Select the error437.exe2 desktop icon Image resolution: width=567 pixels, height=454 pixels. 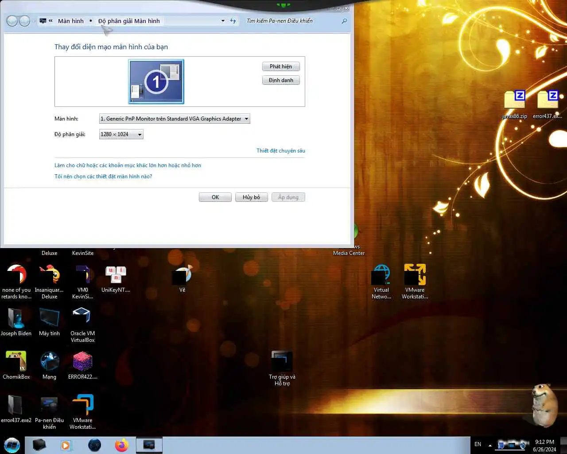coord(16,408)
